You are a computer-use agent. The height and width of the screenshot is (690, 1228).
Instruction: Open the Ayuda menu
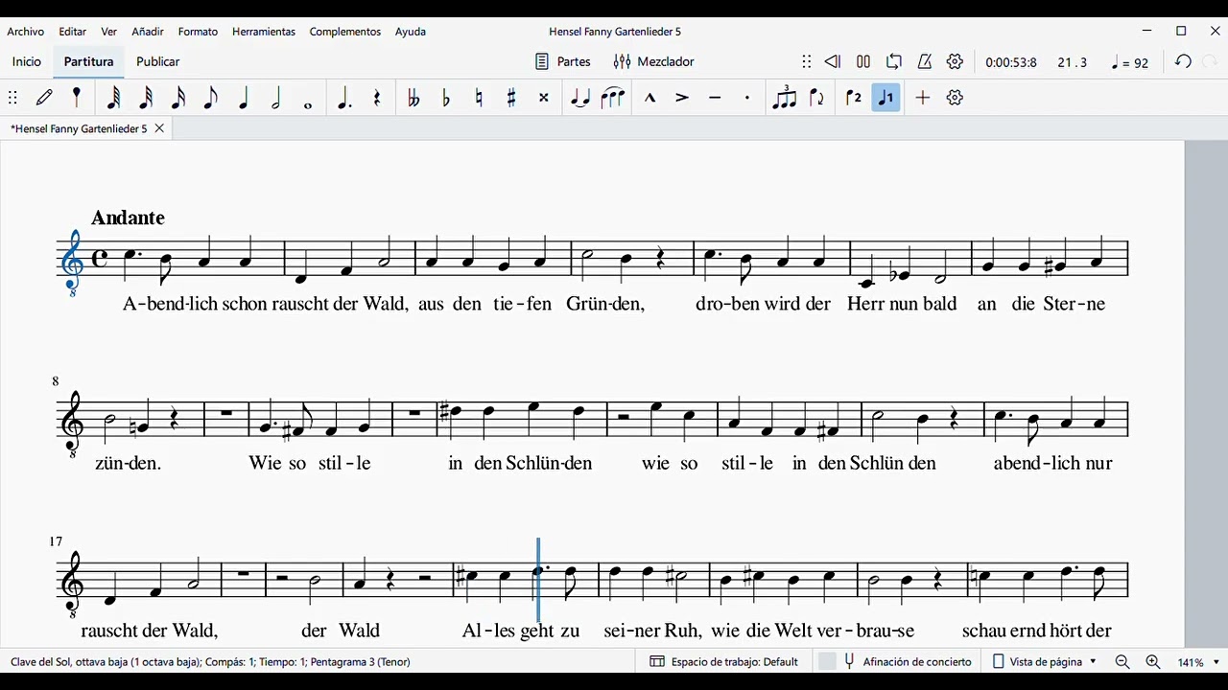[x=411, y=32]
